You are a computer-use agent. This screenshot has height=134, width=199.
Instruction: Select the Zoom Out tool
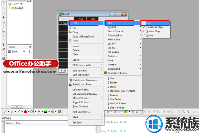pos(4,13)
